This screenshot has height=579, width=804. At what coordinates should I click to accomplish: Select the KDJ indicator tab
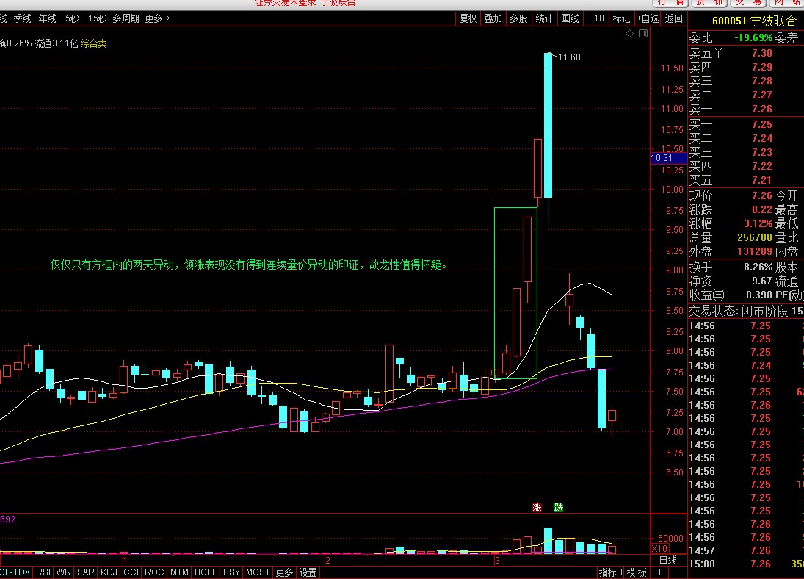109,572
